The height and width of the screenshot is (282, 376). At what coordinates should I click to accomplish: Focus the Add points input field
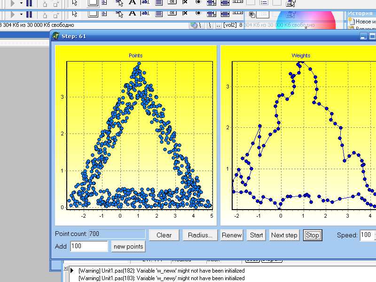(89, 246)
